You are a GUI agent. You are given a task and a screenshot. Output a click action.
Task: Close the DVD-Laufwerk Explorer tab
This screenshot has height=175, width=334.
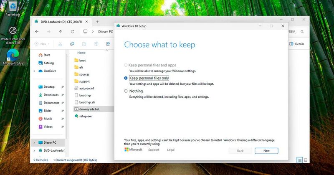click(x=86, y=22)
